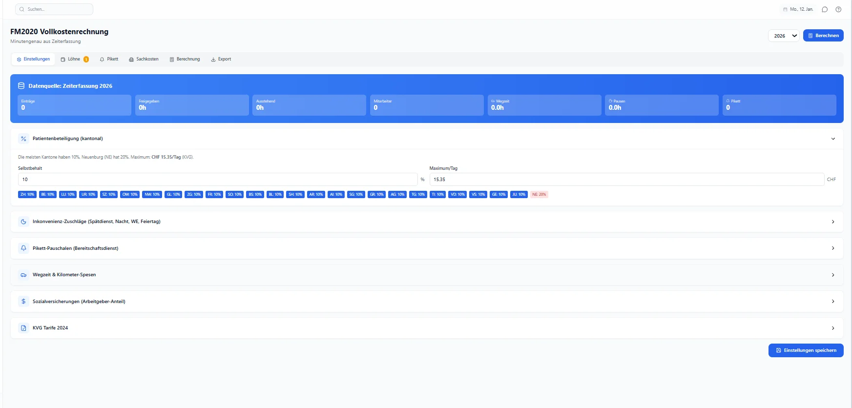Click the bell icon for Pikett-Pauschalen

23,248
